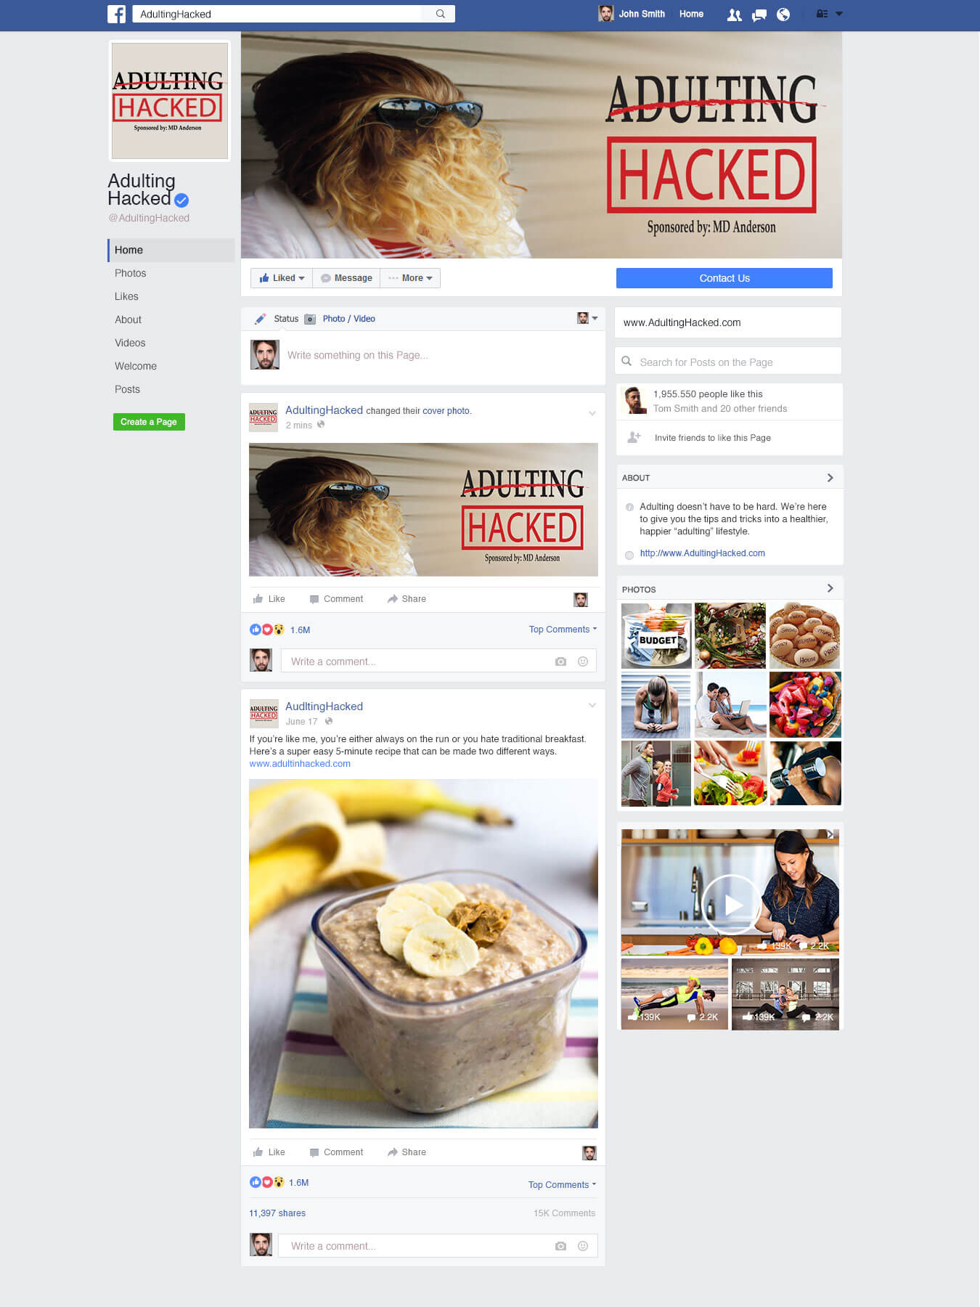
Task: Open the notifications globe icon
Action: coord(783,15)
